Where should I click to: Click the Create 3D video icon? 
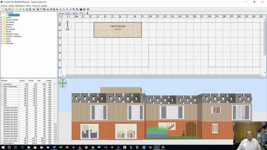point(84,9)
